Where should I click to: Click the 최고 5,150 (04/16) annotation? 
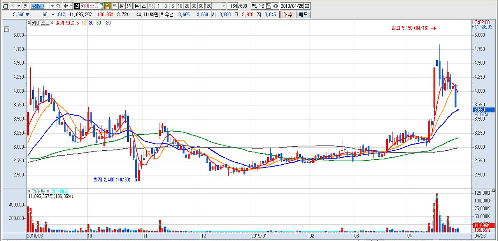410,28
